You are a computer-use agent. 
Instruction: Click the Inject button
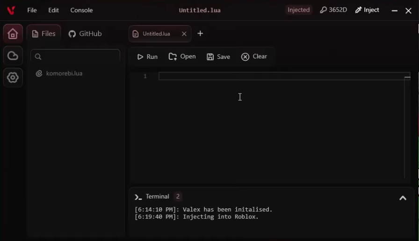(x=367, y=10)
